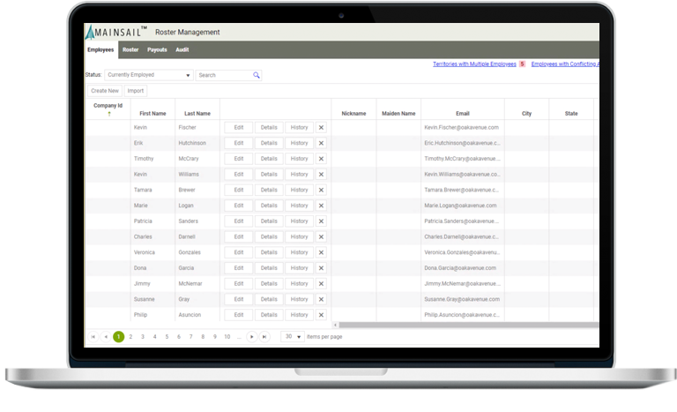Delete Kevin Fischer's row with X icon
This screenshot has height=412, width=677.
(321, 127)
